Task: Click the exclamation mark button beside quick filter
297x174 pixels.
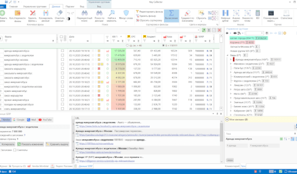Action: click(x=209, y=30)
